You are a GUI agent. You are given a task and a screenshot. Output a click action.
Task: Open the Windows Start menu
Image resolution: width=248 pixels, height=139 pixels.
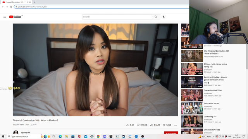click(3, 136)
